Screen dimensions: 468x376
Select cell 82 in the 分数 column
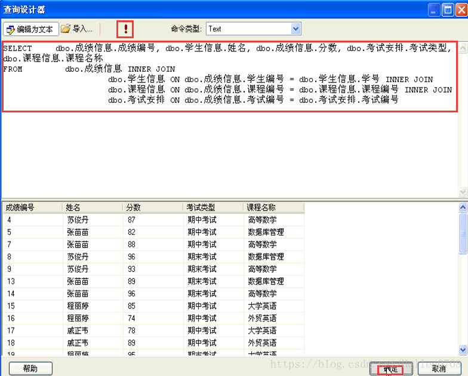click(153, 232)
